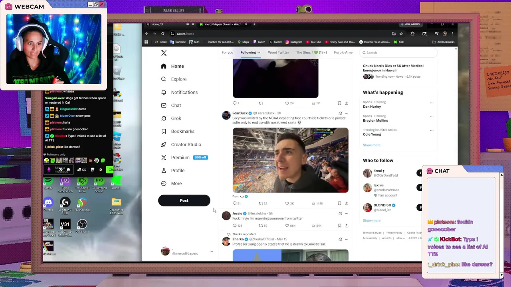Repost the FearBuck post
Screen dimensions: 511x287
[x=263, y=203]
